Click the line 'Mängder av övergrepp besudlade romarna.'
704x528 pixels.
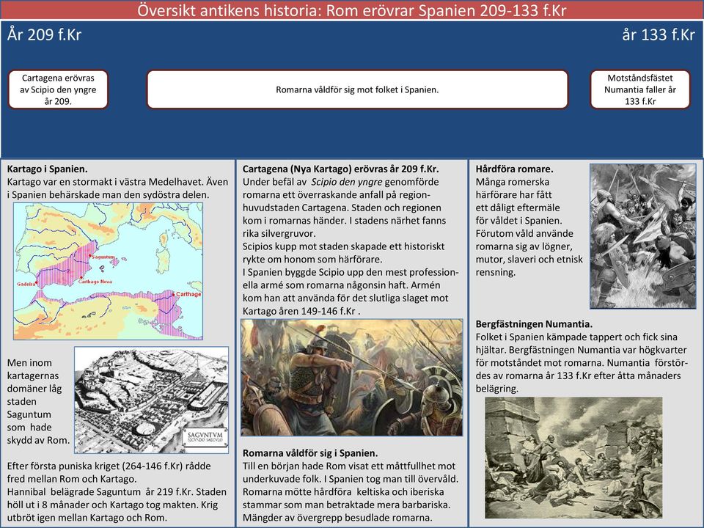coord(337,518)
